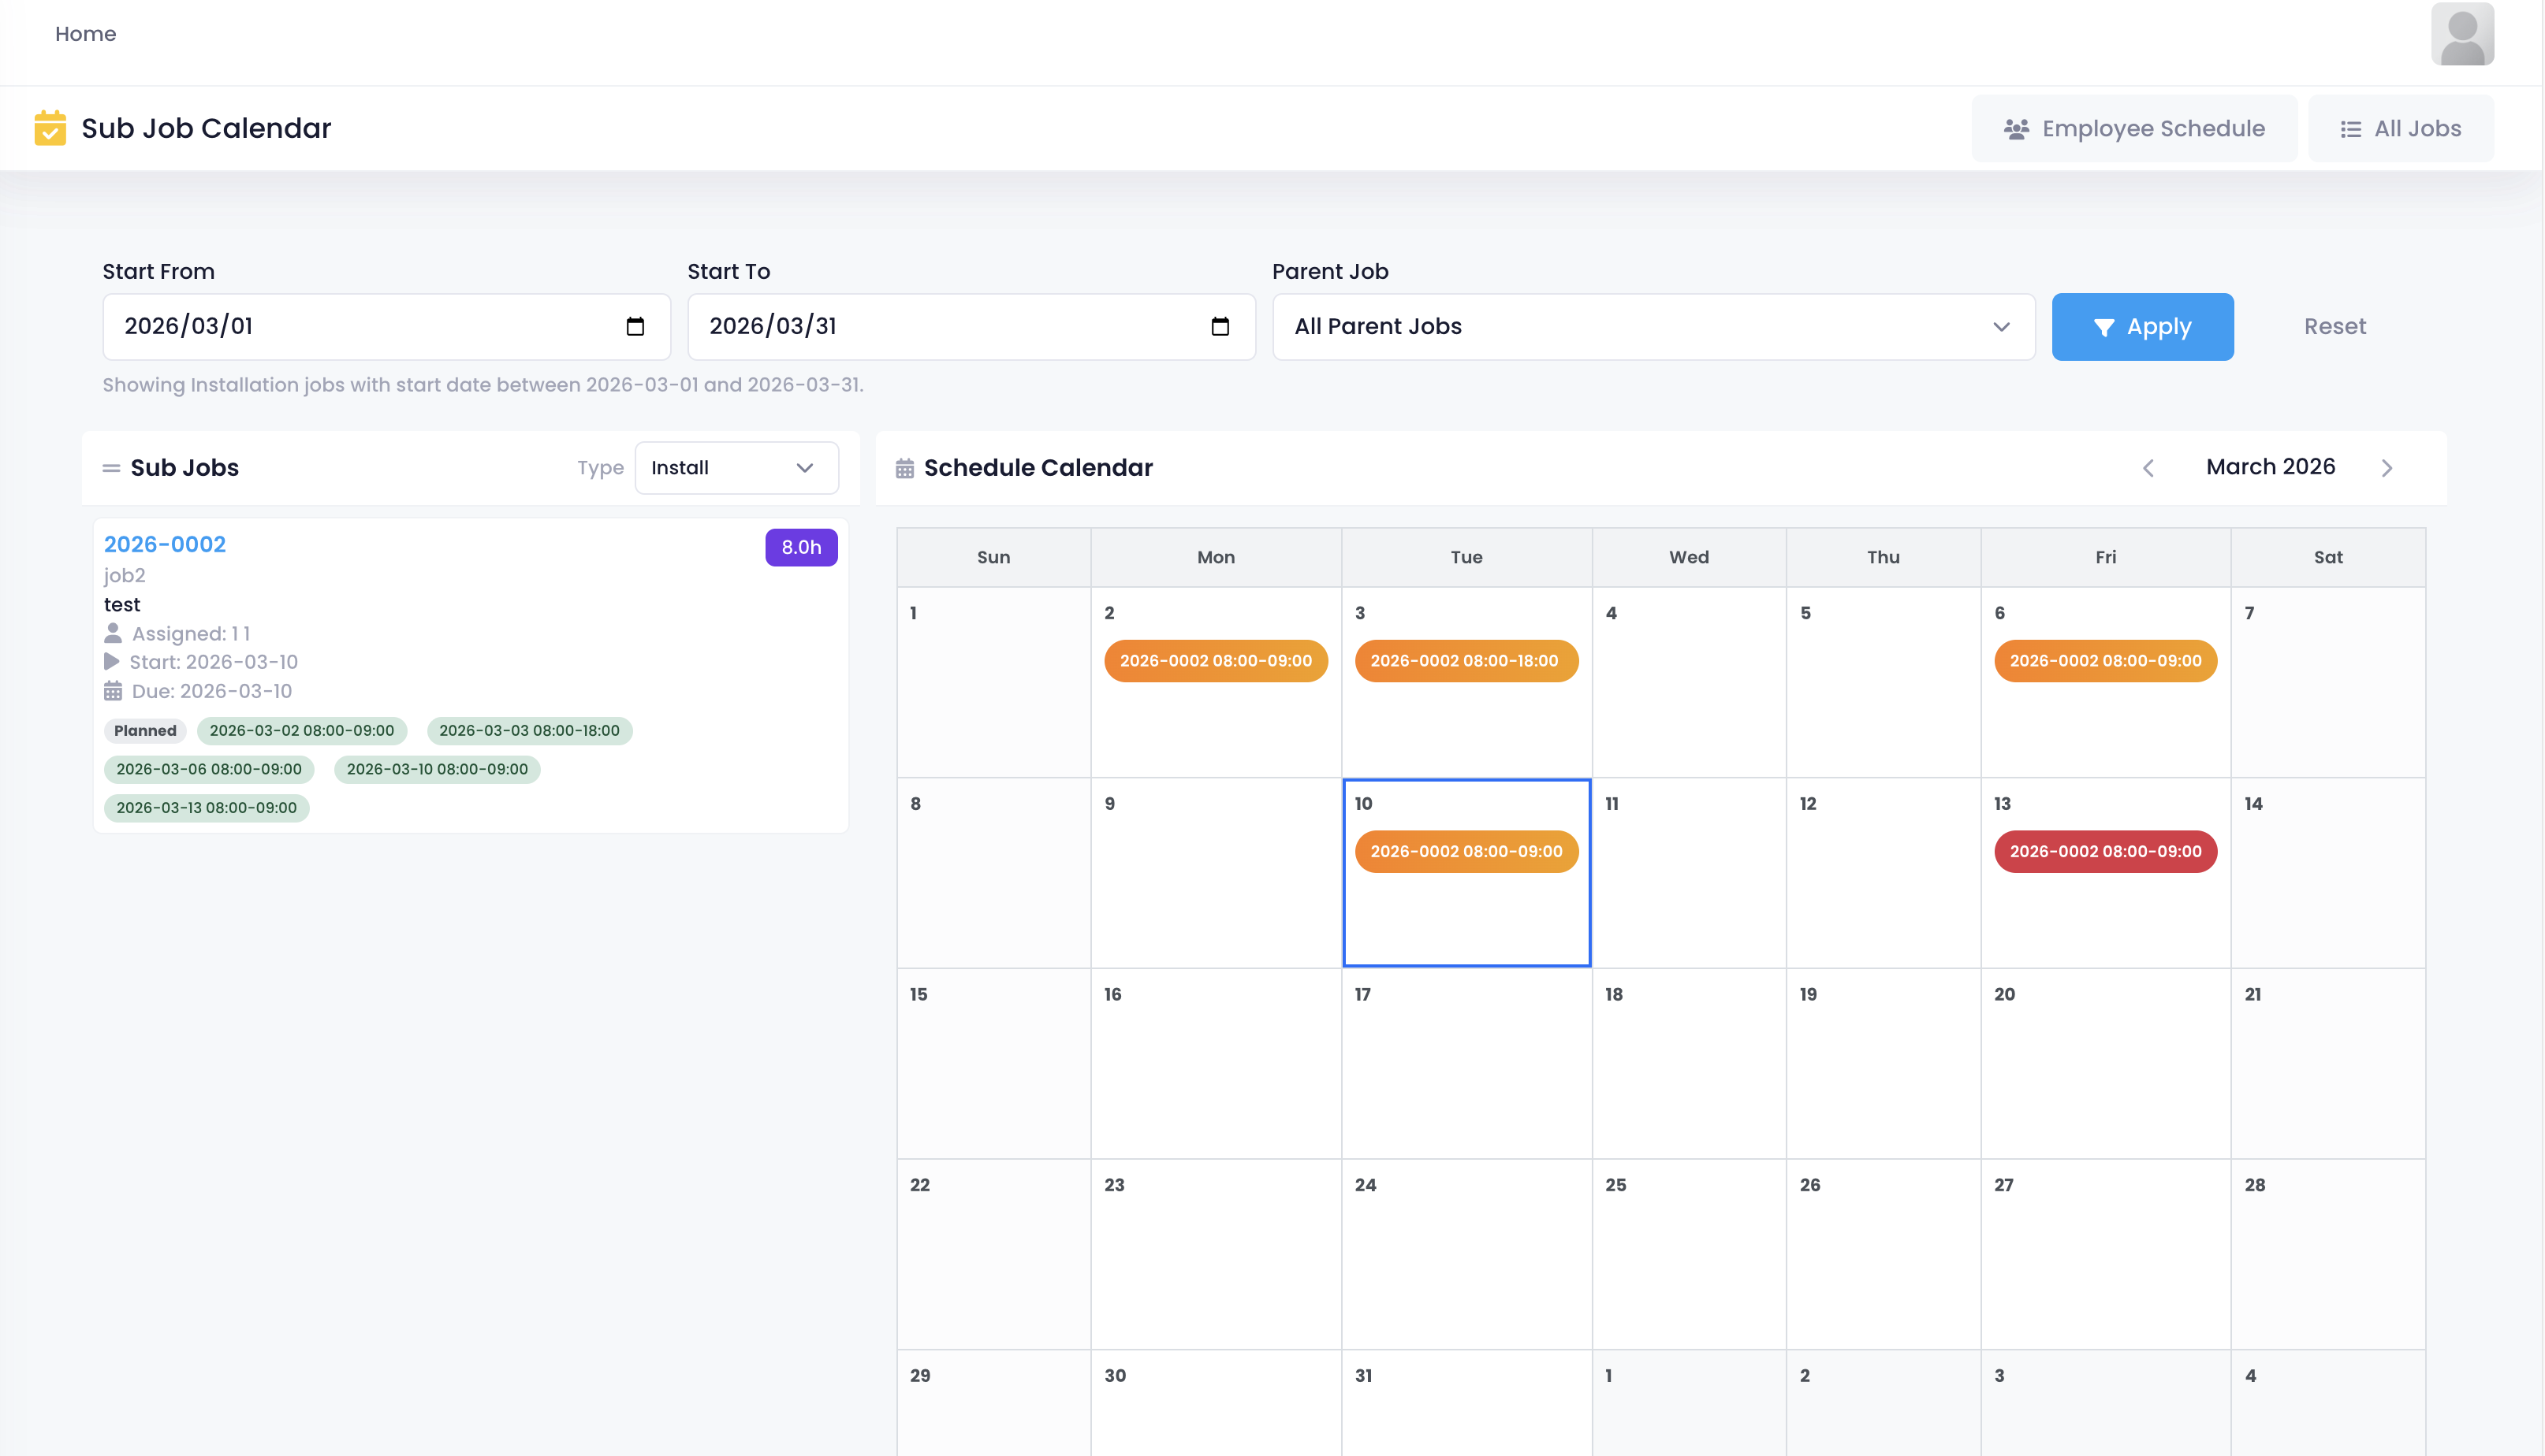
Task: Click the user avatar icon
Action: click(2462, 34)
